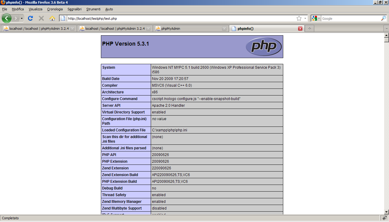This screenshot has width=389, height=222.
Task: Open the Segnalibri menu
Action: pyautogui.click(x=74, y=9)
